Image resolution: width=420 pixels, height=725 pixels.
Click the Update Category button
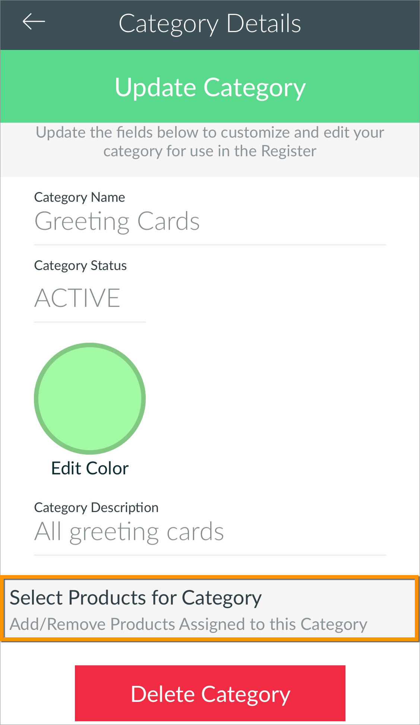pos(210,87)
